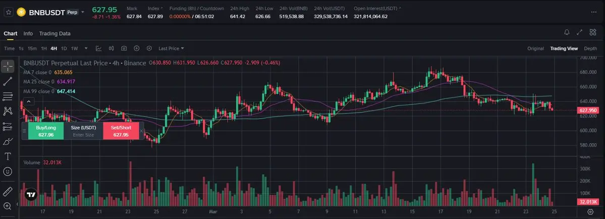Switch to the Info tab
Image resolution: width=605 pixels, height=219 pixels.
point(28,33)
